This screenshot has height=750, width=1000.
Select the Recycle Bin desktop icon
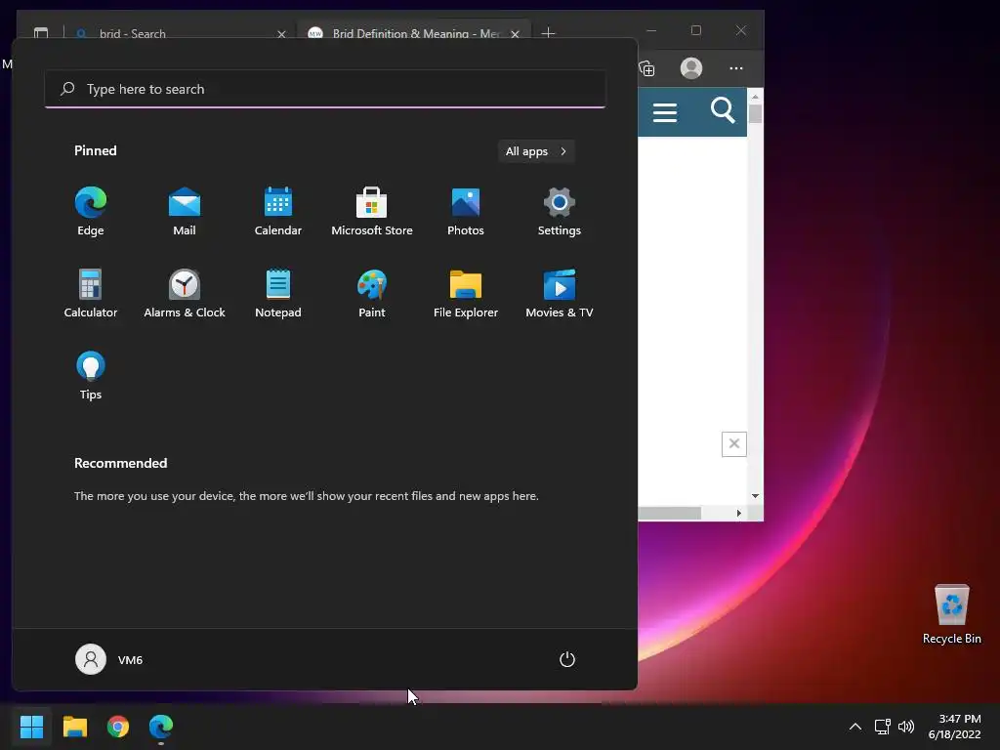pyautogui.click(x=951, y=615)
